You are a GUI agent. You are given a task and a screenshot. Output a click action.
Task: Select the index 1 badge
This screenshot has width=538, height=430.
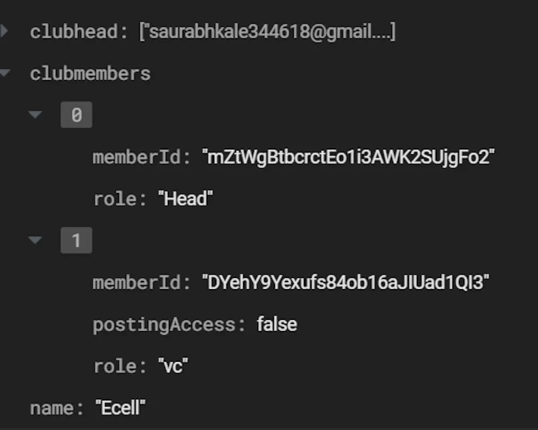(76, 240)
